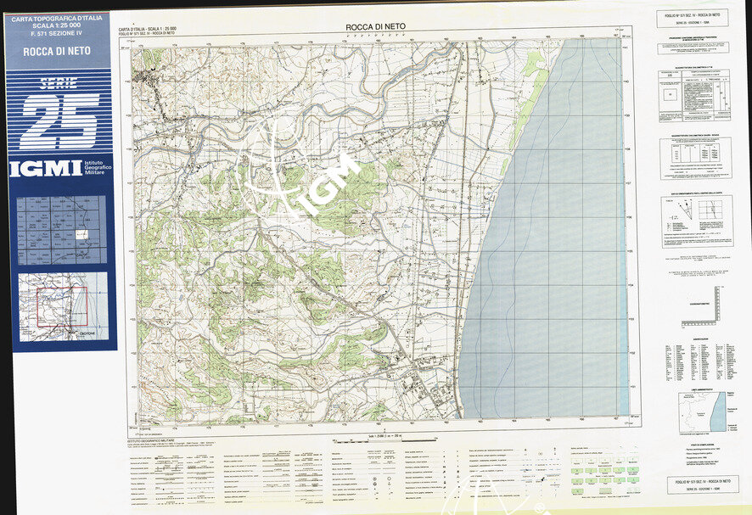
Task: Click the "ROCCA DI NETO" cover panel title
Action: coord(59,50)
